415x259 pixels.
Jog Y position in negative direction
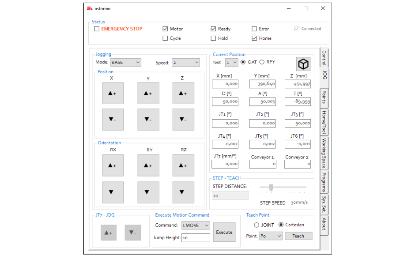tap(148, 119)
